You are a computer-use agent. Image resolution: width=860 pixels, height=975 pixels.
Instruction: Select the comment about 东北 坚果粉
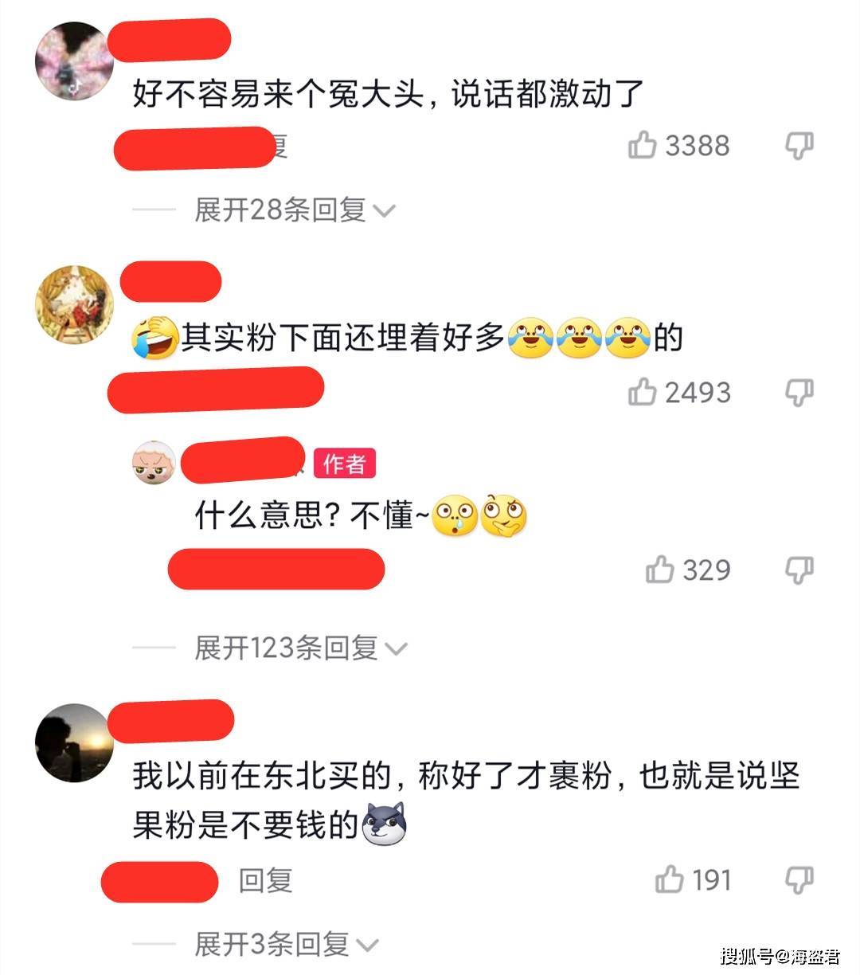(466, 801)
